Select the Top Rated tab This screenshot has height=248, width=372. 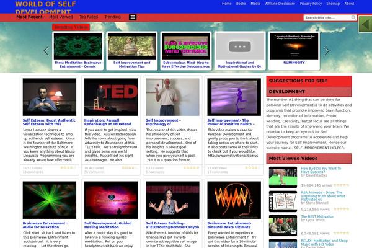point(89,17)
